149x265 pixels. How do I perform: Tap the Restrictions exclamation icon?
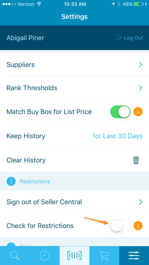11,181
